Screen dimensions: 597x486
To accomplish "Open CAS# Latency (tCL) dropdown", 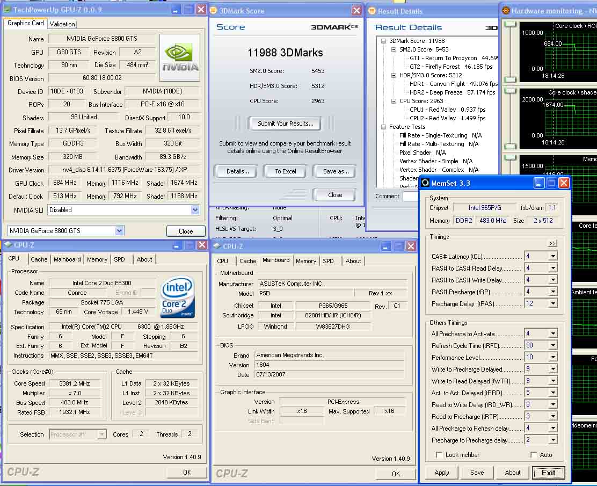I will pos(553,256).
